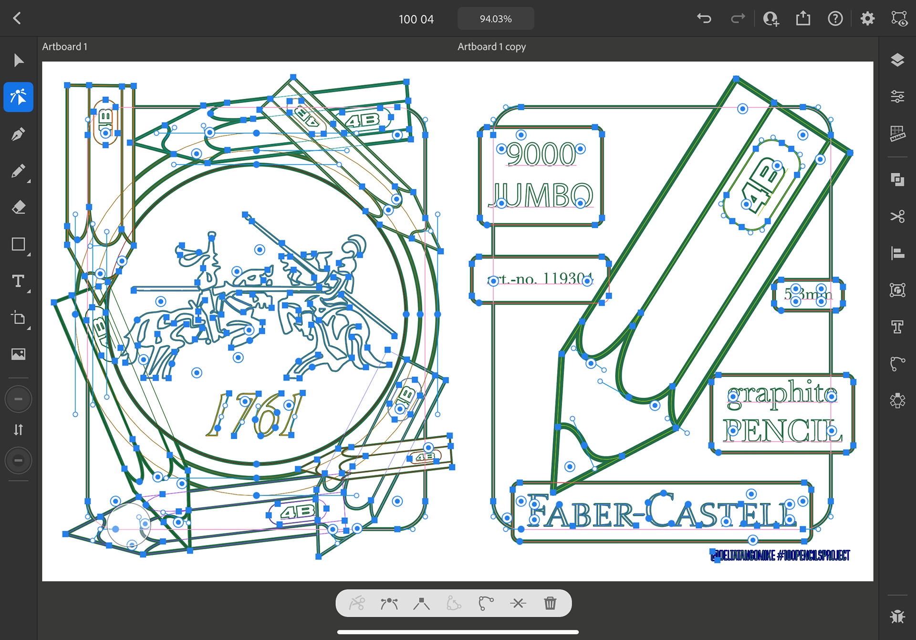916x640 pixels.
Task: Toggle outline view mode icon
Action: coord(899,19)
